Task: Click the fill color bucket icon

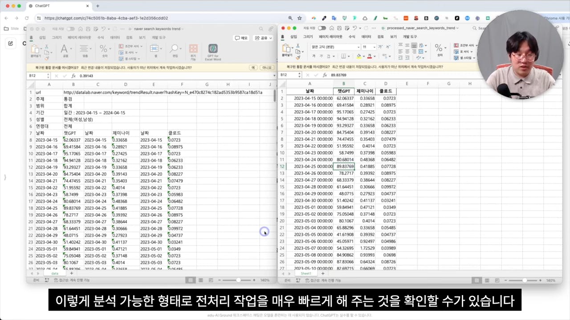Action: [x=359, y=56]
